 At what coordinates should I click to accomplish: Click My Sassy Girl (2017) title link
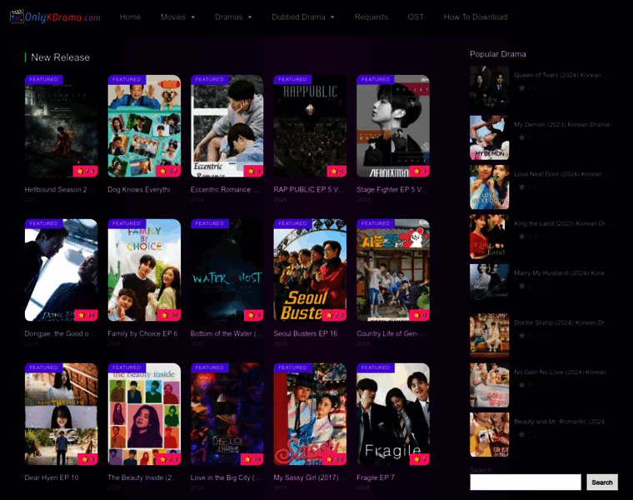click(x=309, y=477)
